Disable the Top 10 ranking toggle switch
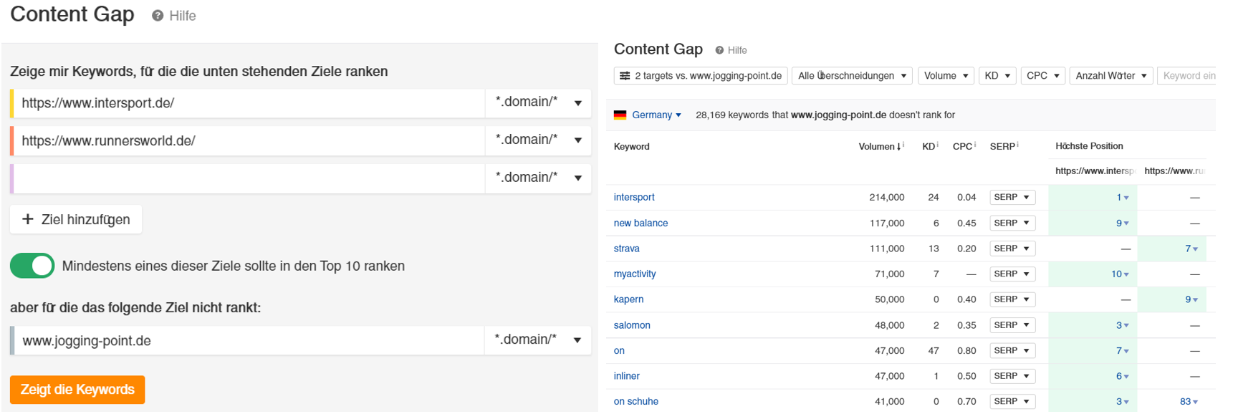Screen dimensions: 1233x414 pos(32,266)
